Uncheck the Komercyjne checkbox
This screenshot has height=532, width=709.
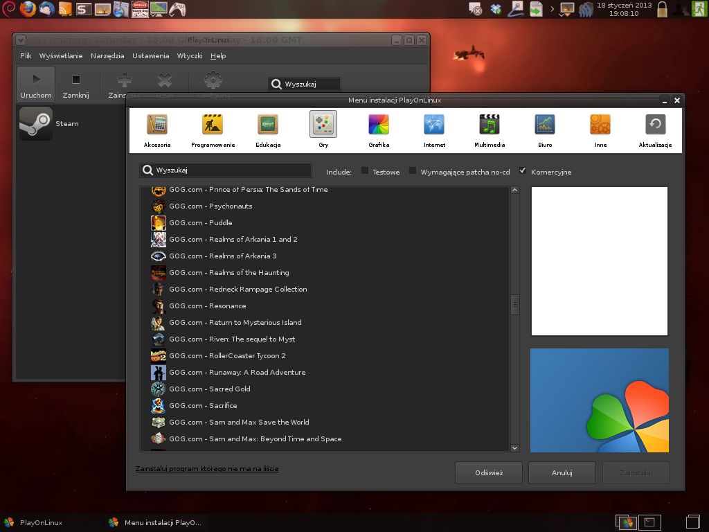(523, 170)
